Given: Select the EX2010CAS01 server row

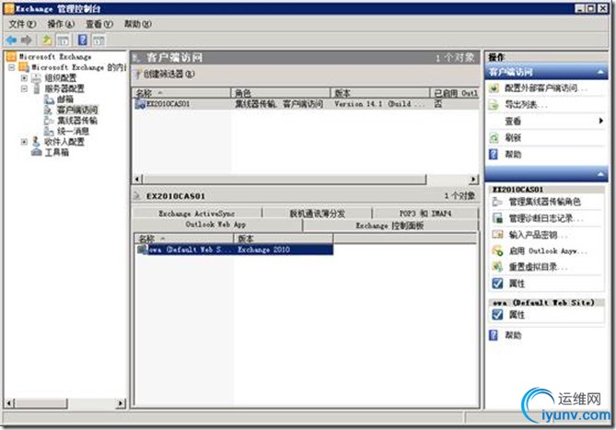Looking at the screenshot, I should (x=306, y=104).
